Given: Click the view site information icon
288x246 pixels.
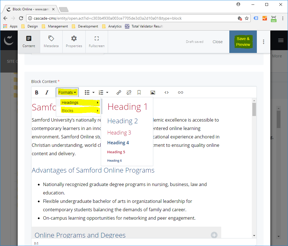Looking at the screenshot, I should point(30,18).
